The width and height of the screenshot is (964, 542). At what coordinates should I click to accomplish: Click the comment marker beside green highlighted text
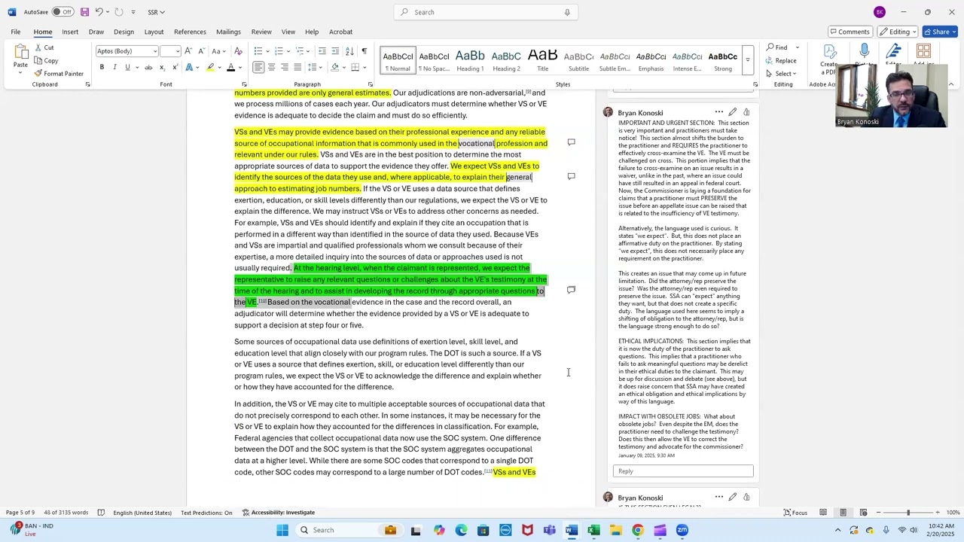(x=571, y=290)
